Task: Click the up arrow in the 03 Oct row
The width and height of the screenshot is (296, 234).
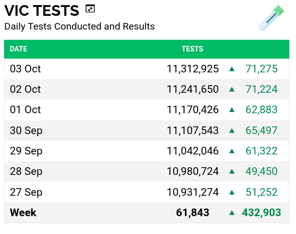Action: [232, 69]
